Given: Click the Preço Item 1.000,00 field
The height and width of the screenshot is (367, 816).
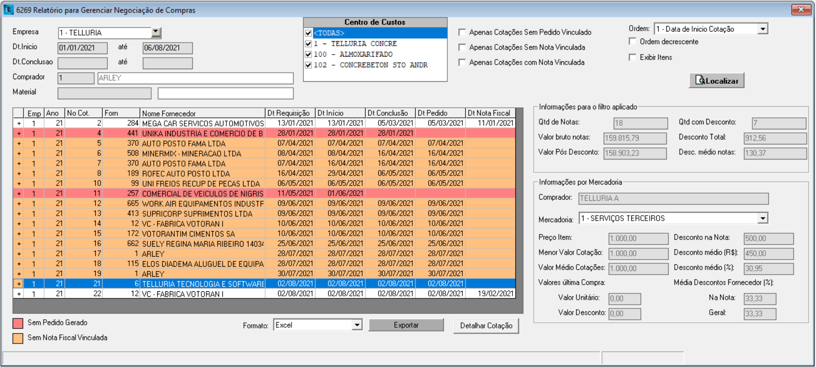Looking at the screenshot, I should click(x=638, y=239).
